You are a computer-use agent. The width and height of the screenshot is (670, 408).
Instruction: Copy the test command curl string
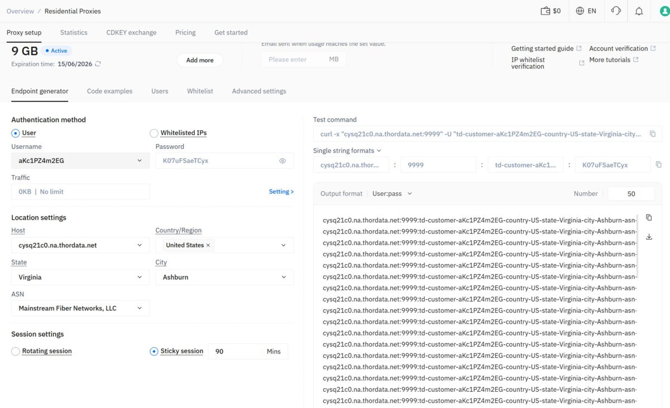[x=653, y=134]
